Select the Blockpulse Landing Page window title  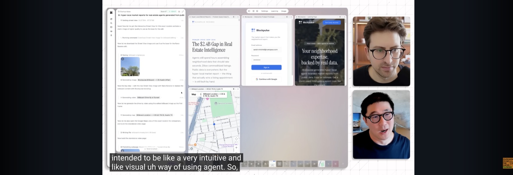(307, 17)
